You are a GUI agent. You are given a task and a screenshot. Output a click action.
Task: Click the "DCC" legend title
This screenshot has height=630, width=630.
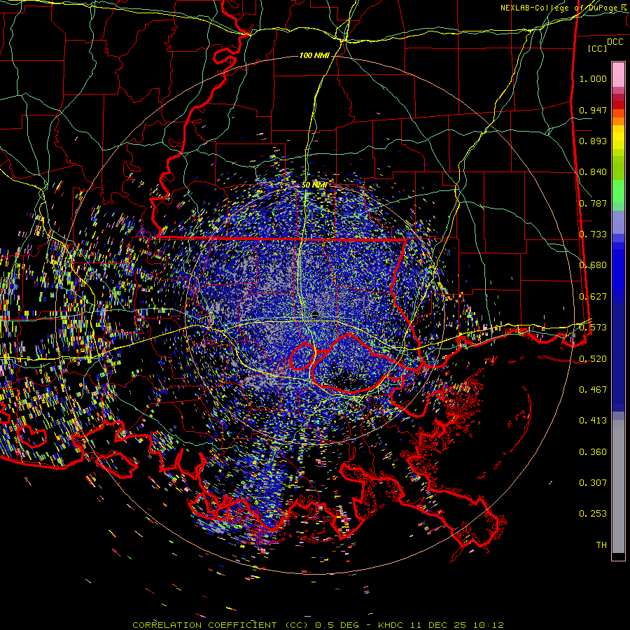[615, 42]
